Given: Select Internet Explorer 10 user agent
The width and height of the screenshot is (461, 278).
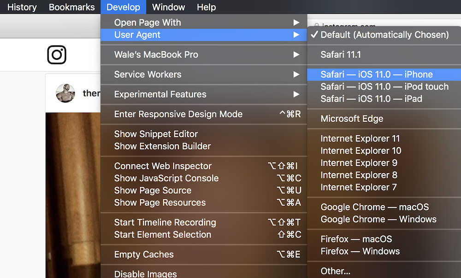Looking at the screenshot, I should point(384,151).
